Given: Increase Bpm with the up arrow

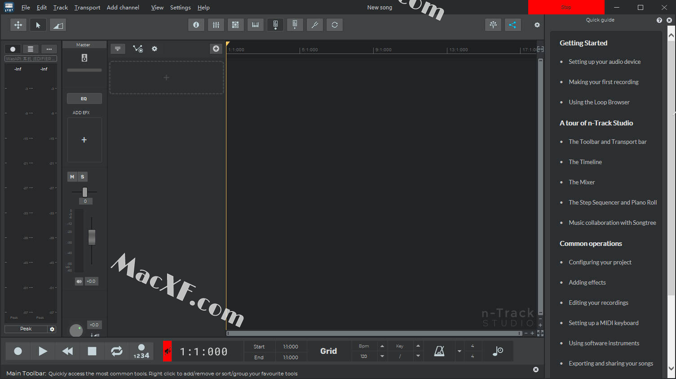Looking at the screenshot, I should tap(382, 346).
